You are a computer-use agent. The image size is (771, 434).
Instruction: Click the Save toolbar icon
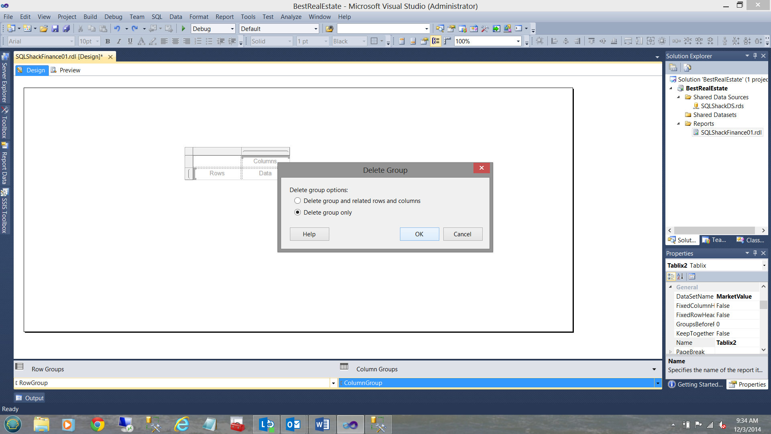55,29
